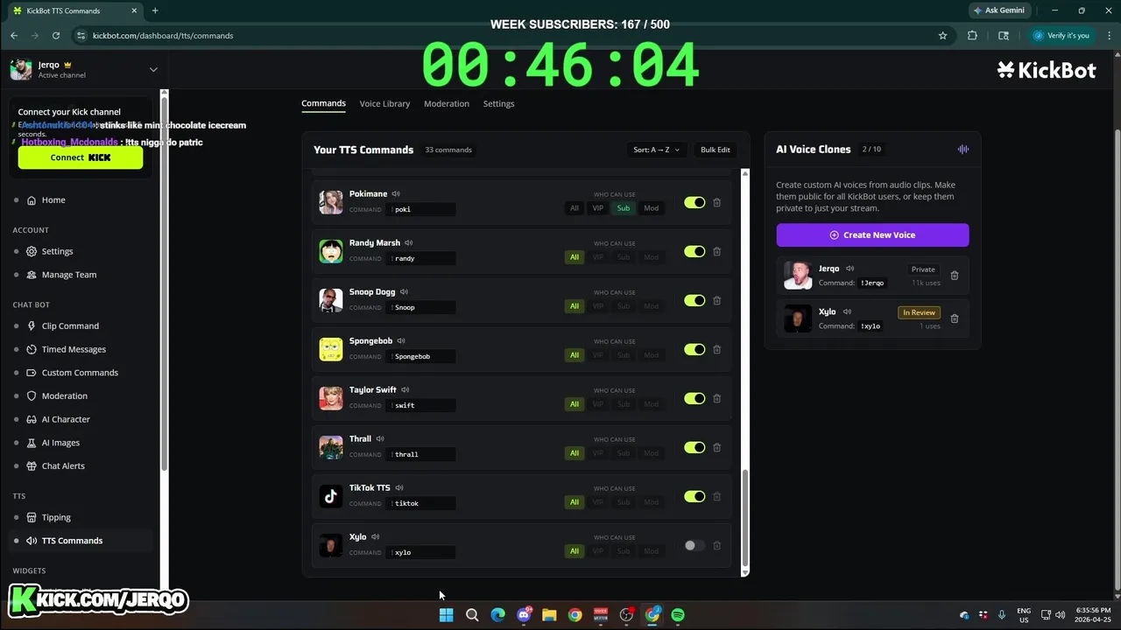Turn off the Spongebob command toggle
Image resolution: width=1121 pixels, height=630 pixels.
click(x=694, y=350)
